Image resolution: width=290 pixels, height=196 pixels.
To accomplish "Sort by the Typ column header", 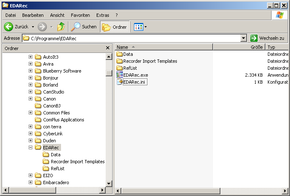I will click(x=277, y=47).
